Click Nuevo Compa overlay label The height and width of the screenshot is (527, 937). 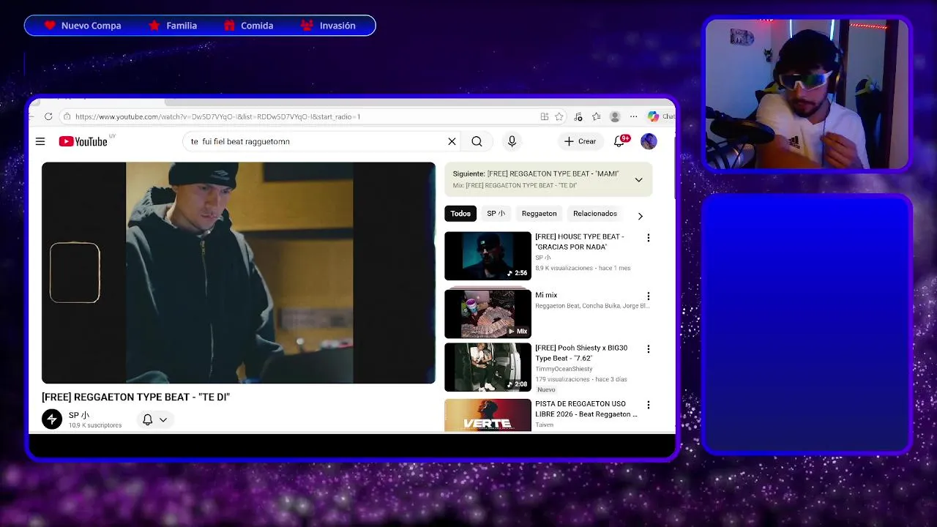(91, 26)
